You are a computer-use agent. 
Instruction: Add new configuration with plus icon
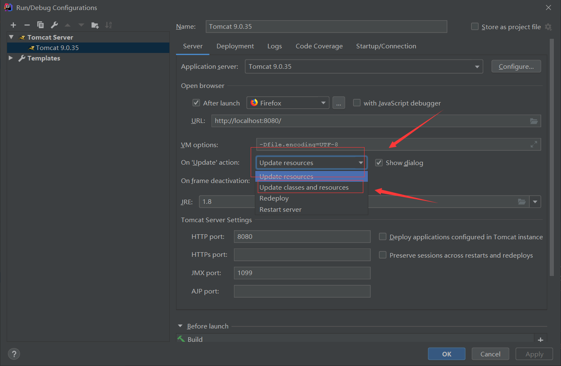(x=13, y=25)
